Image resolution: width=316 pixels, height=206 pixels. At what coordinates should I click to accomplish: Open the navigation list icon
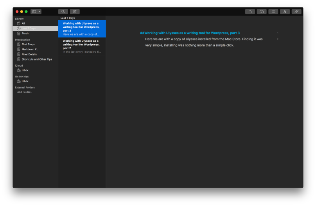(x=273, y=12)
